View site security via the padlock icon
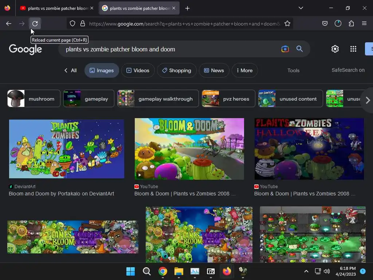This screenshot has height=280, width=373. pyautogui.click(x=83, y=24)
